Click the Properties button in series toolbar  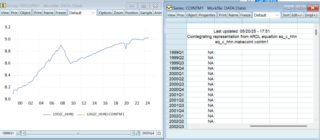pos(207,15)
